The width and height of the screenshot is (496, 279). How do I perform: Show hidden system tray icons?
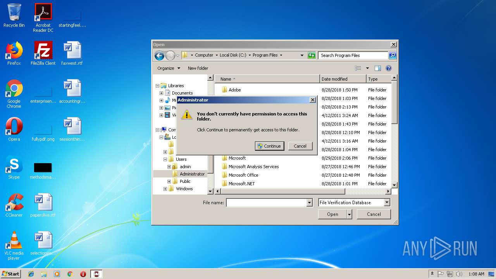(x=432, y=274)
